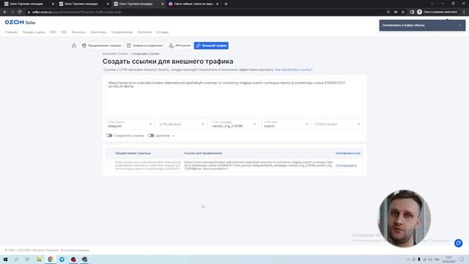Open the Аналитика menu item
Viewport: 469px width, 264px height.
coord(98,32)
